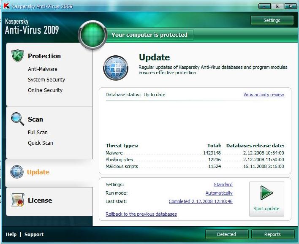
Task: Click the globe icon next to Update in sidebar
Action: click(17, 172)
